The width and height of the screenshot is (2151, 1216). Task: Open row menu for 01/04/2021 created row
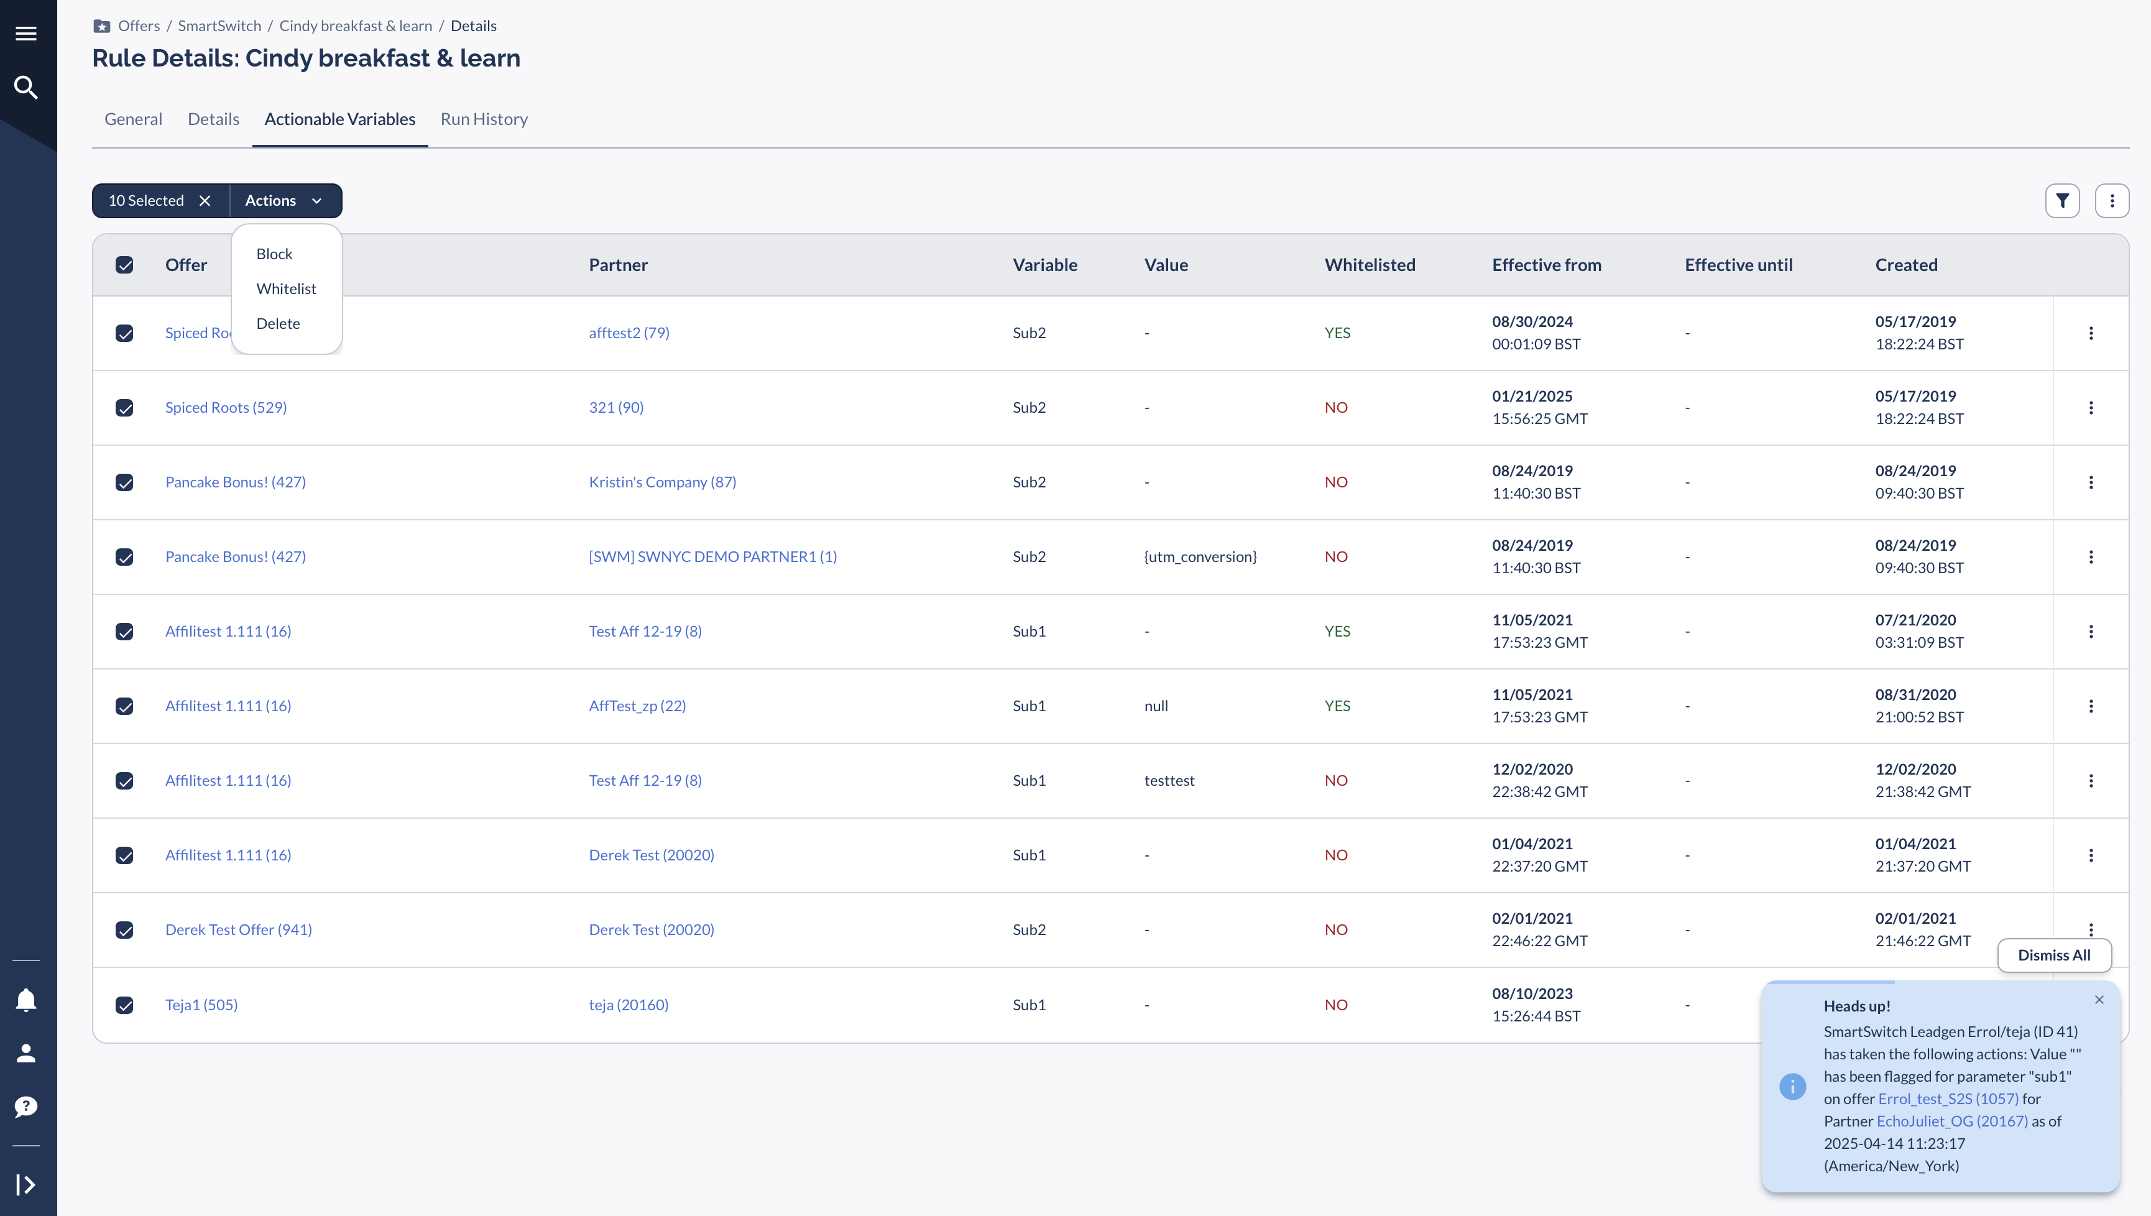[2091, 855]
